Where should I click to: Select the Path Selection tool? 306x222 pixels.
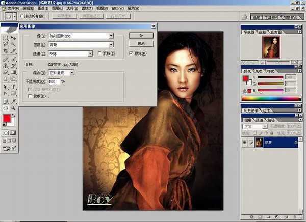point(6,87)
